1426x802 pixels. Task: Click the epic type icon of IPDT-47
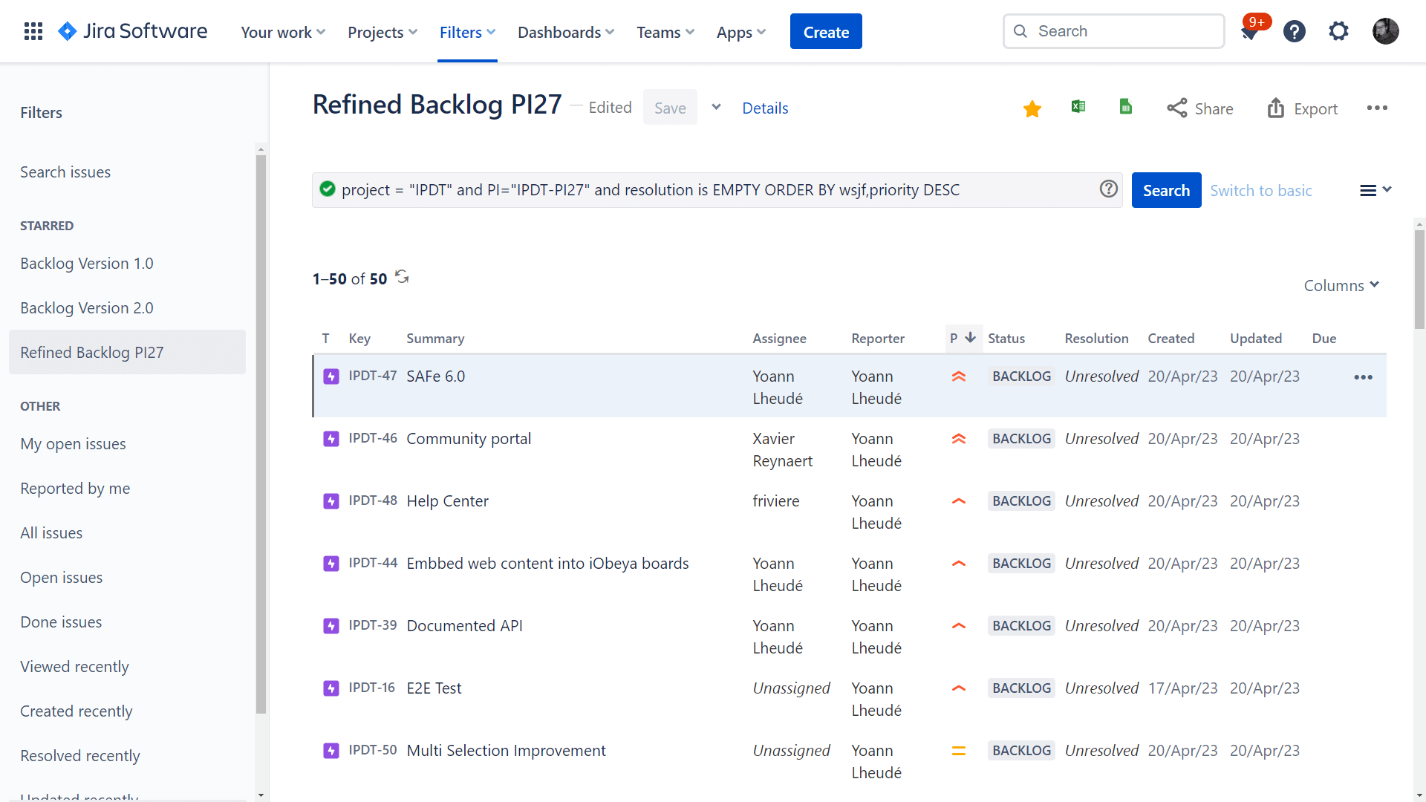coord(331,376)
